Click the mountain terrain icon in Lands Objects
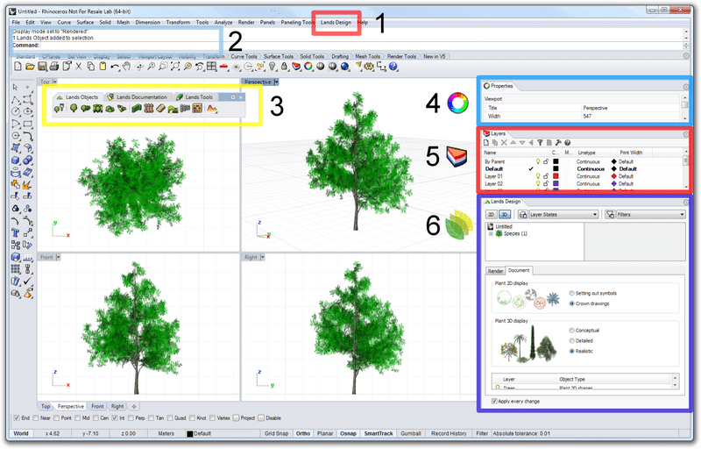The image size is (701, 449). point(211,108)
